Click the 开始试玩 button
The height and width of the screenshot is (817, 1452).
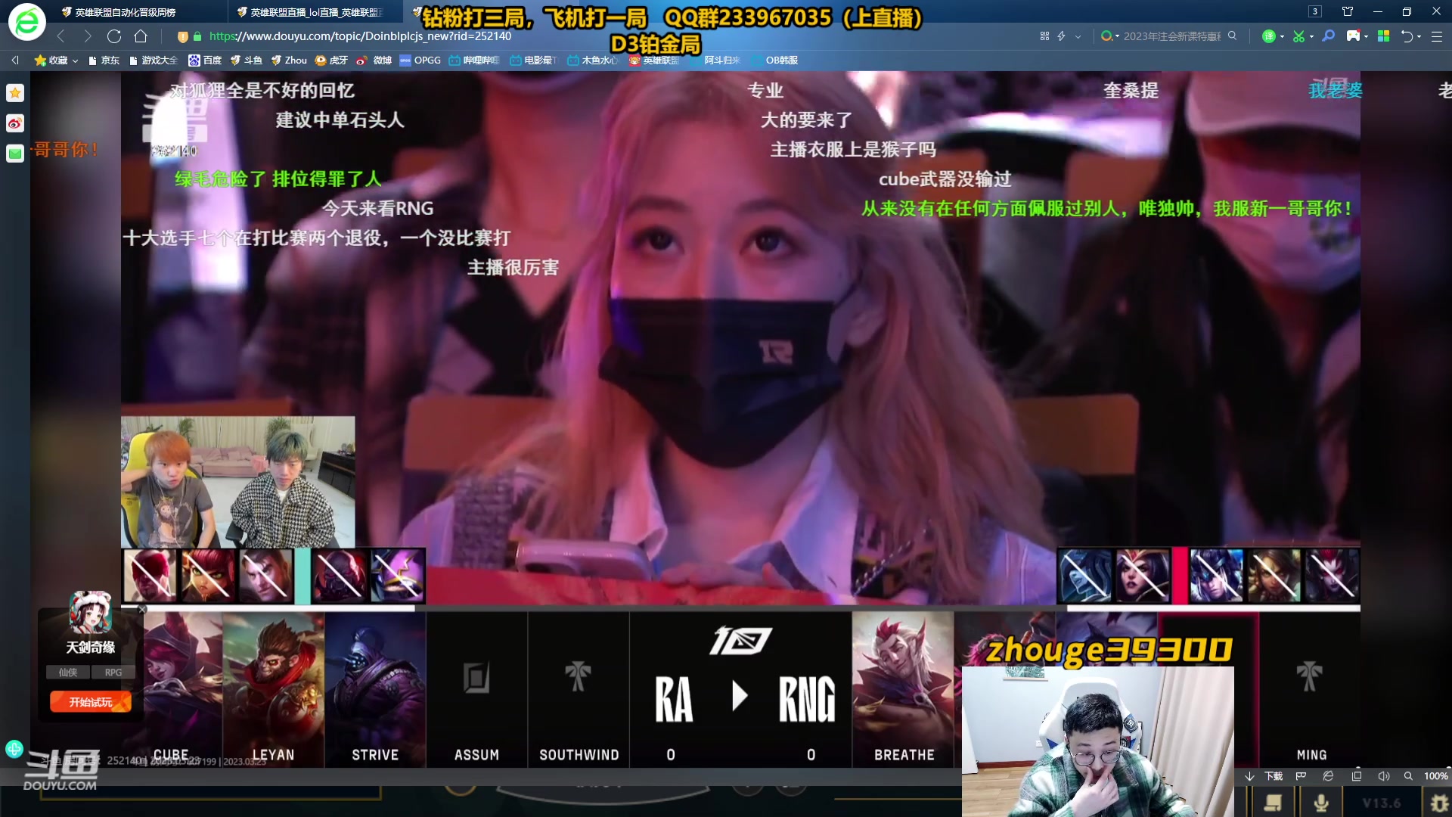[x=91, y=702]
